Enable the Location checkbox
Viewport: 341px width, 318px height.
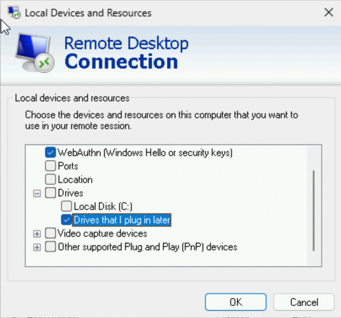(50, 179)
